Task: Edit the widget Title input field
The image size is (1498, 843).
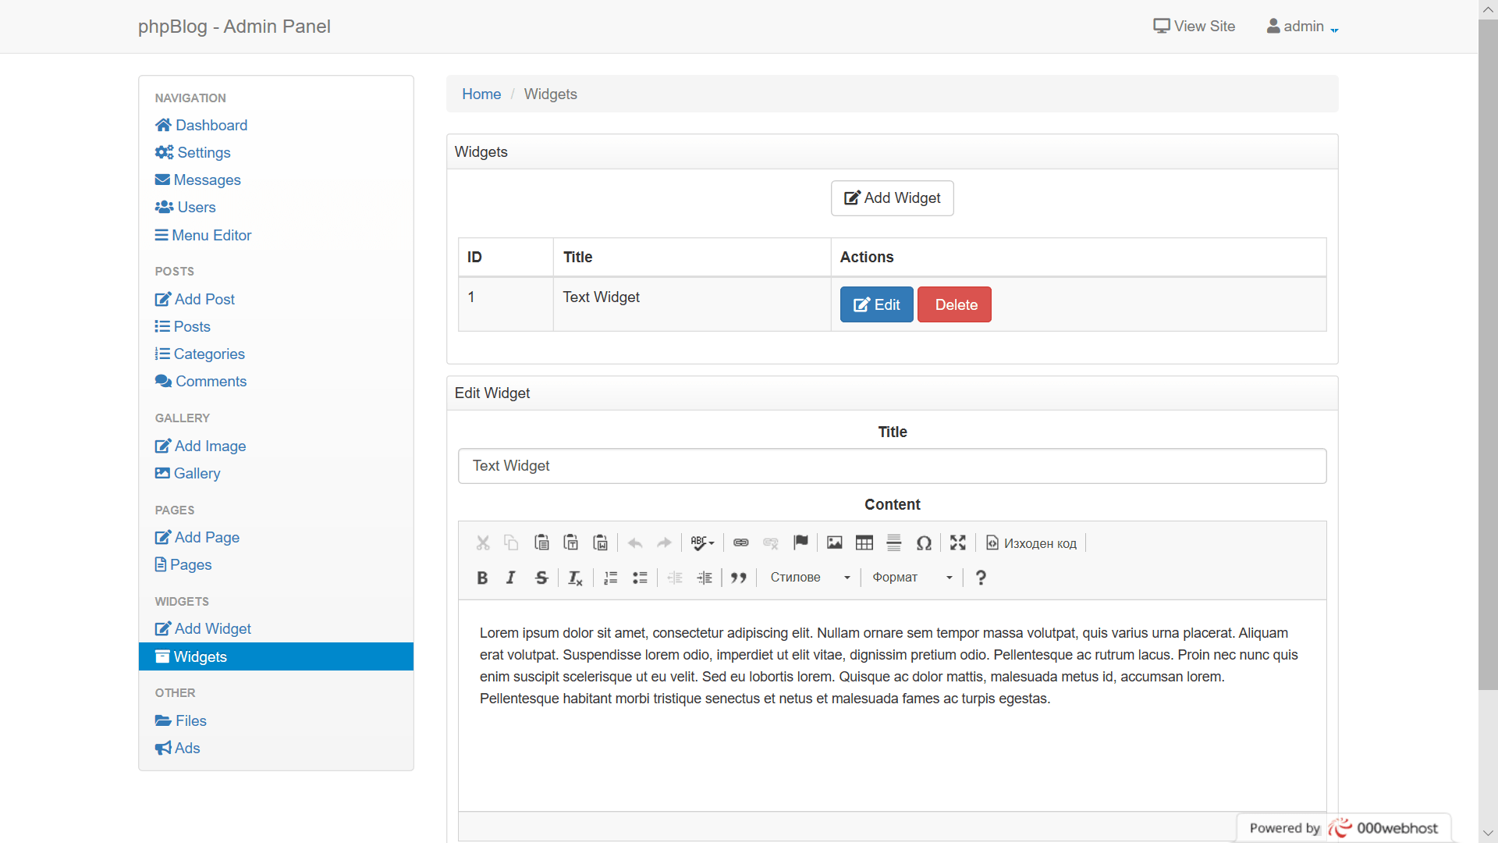Action: [892, 466]
